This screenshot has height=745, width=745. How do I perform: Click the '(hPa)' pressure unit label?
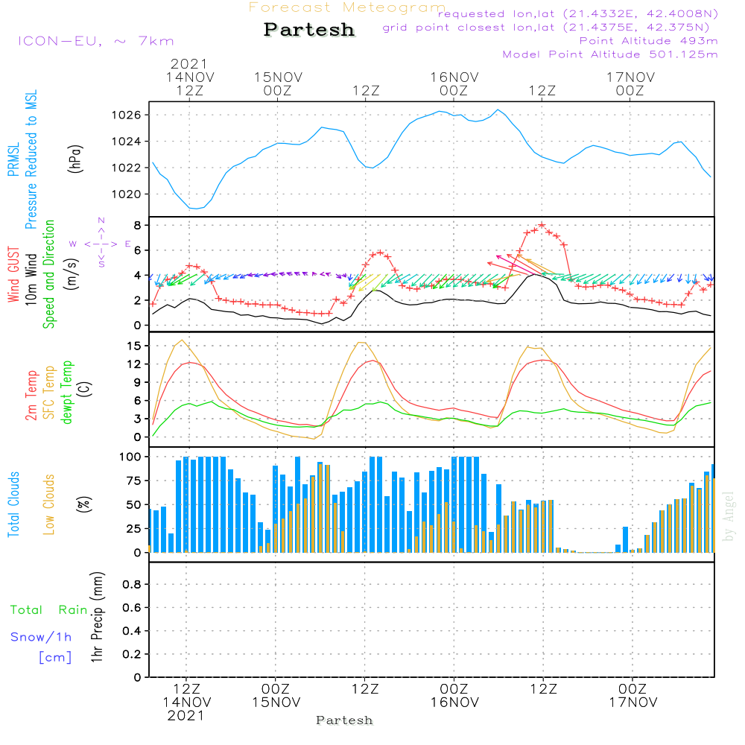[75, 159]
